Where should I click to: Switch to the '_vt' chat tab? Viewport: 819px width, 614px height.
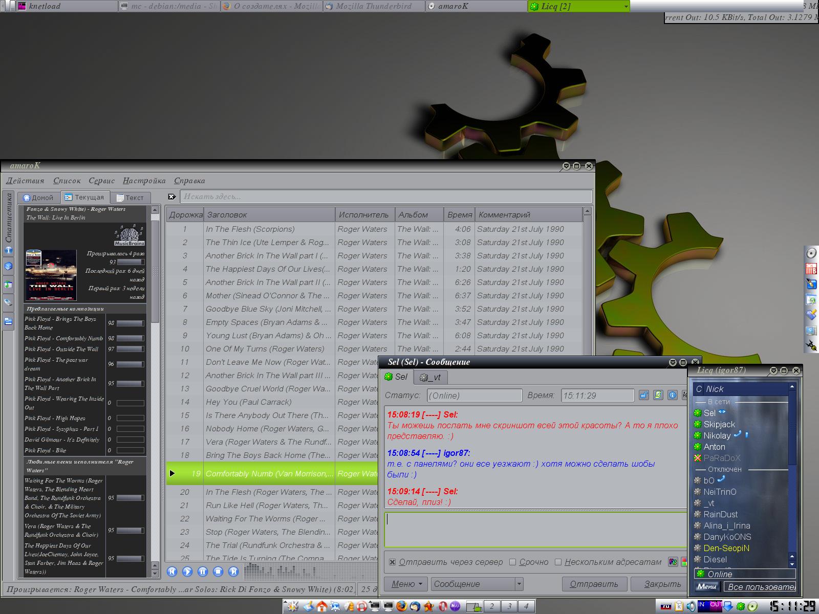(430, 377)
